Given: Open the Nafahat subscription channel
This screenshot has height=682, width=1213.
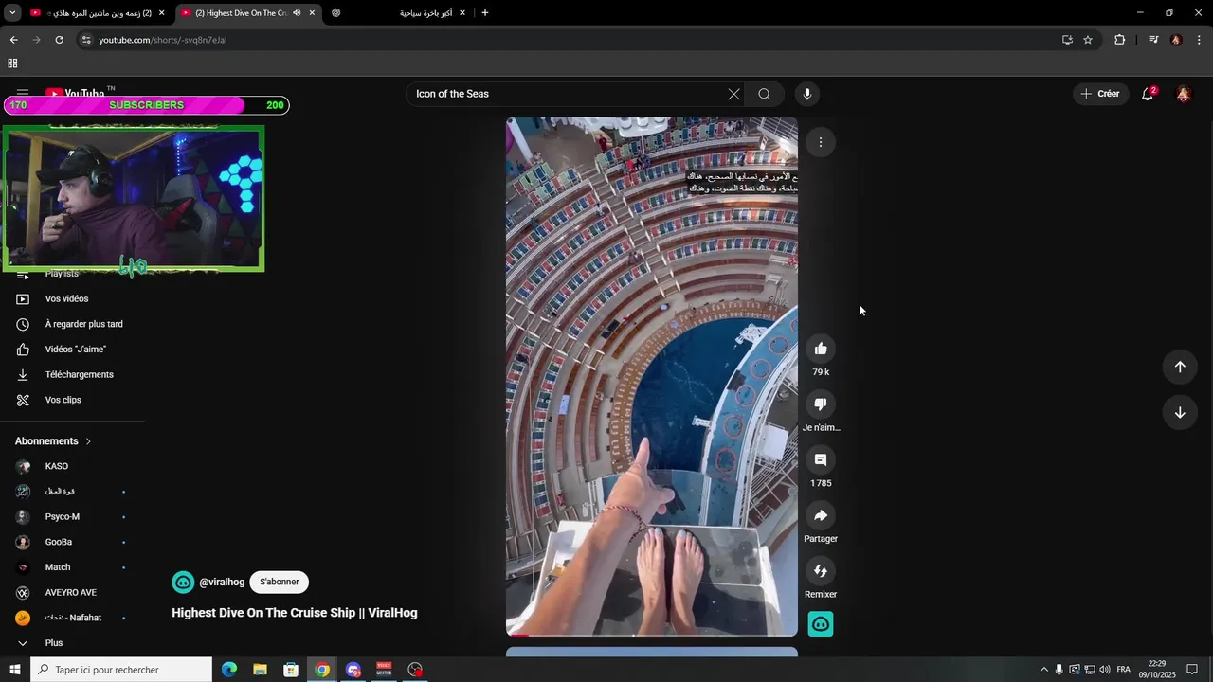Looking at the screenshot, I should point(71,618).
